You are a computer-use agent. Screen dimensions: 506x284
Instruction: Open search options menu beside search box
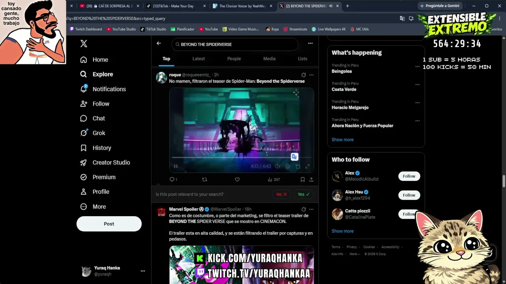pos(310,43)
